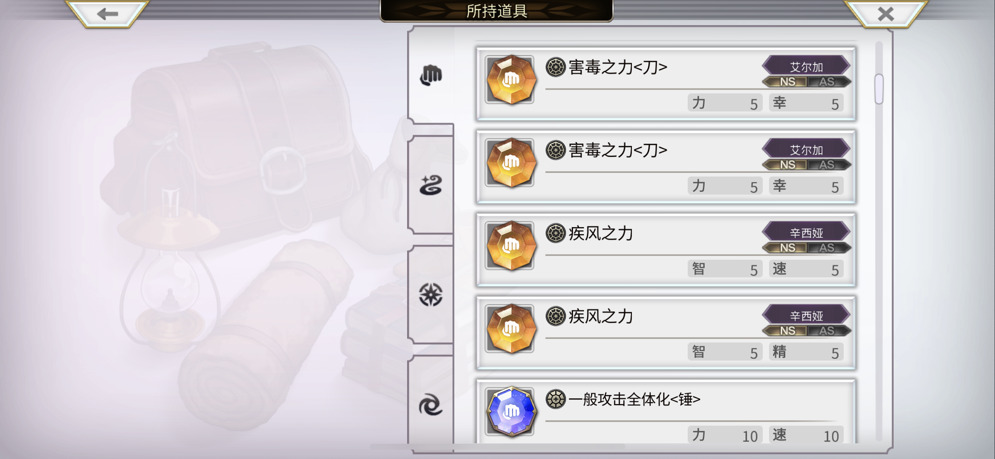The height and width of the screenshot is (459, 995).
Task: Click the round emblem beside first 疾风之力
Action: (x=555, y=233)
